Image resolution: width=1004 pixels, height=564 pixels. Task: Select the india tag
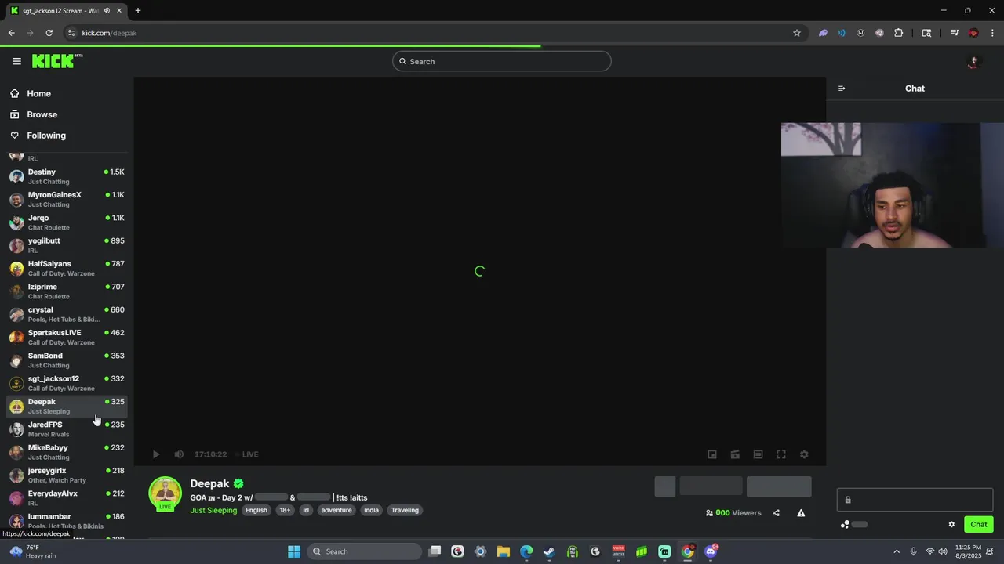[371, 510]
